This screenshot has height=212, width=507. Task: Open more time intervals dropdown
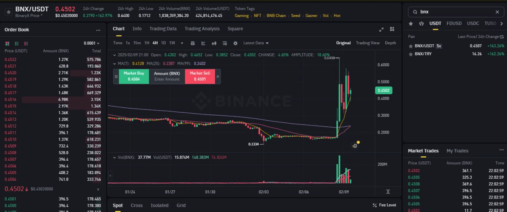pos(182,43)
